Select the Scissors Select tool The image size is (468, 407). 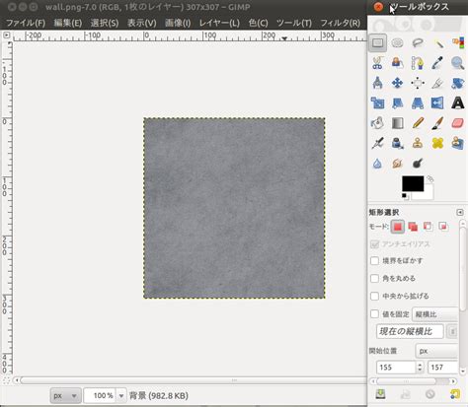tap(377, 63)
